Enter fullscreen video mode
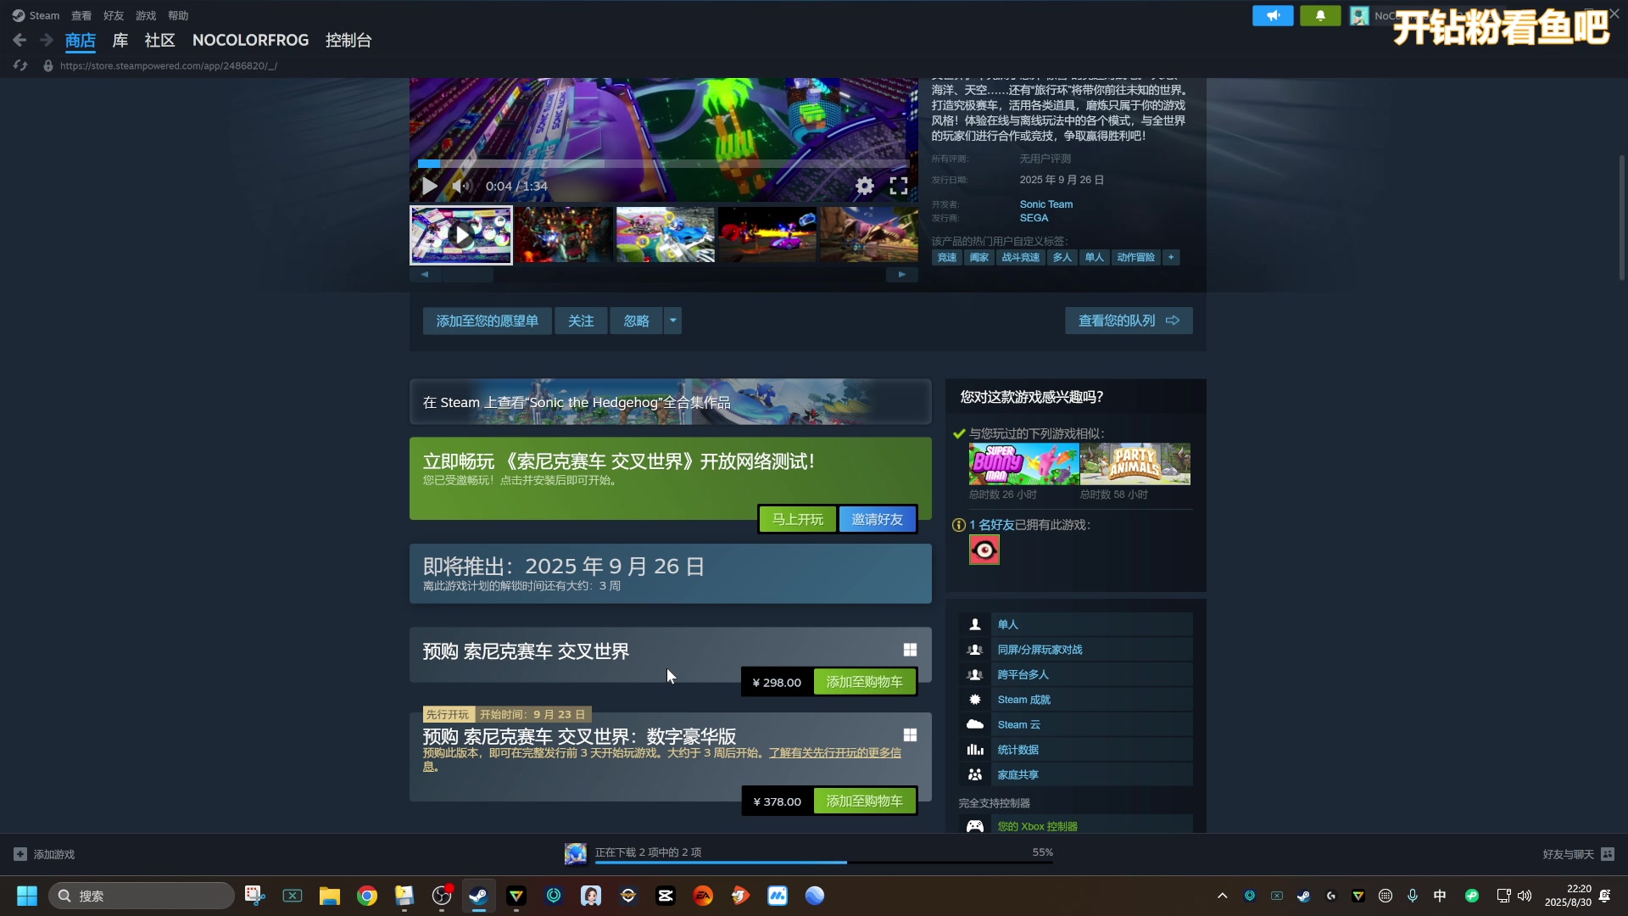Image resolution: width=1628 pixels, height=916 pixels. pyautogui.click(x=899, y=186)
